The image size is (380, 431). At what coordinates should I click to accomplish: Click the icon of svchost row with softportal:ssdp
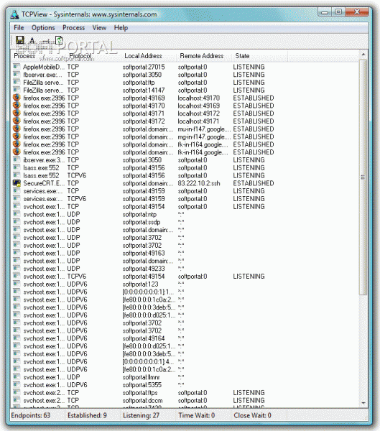point(17,221)
